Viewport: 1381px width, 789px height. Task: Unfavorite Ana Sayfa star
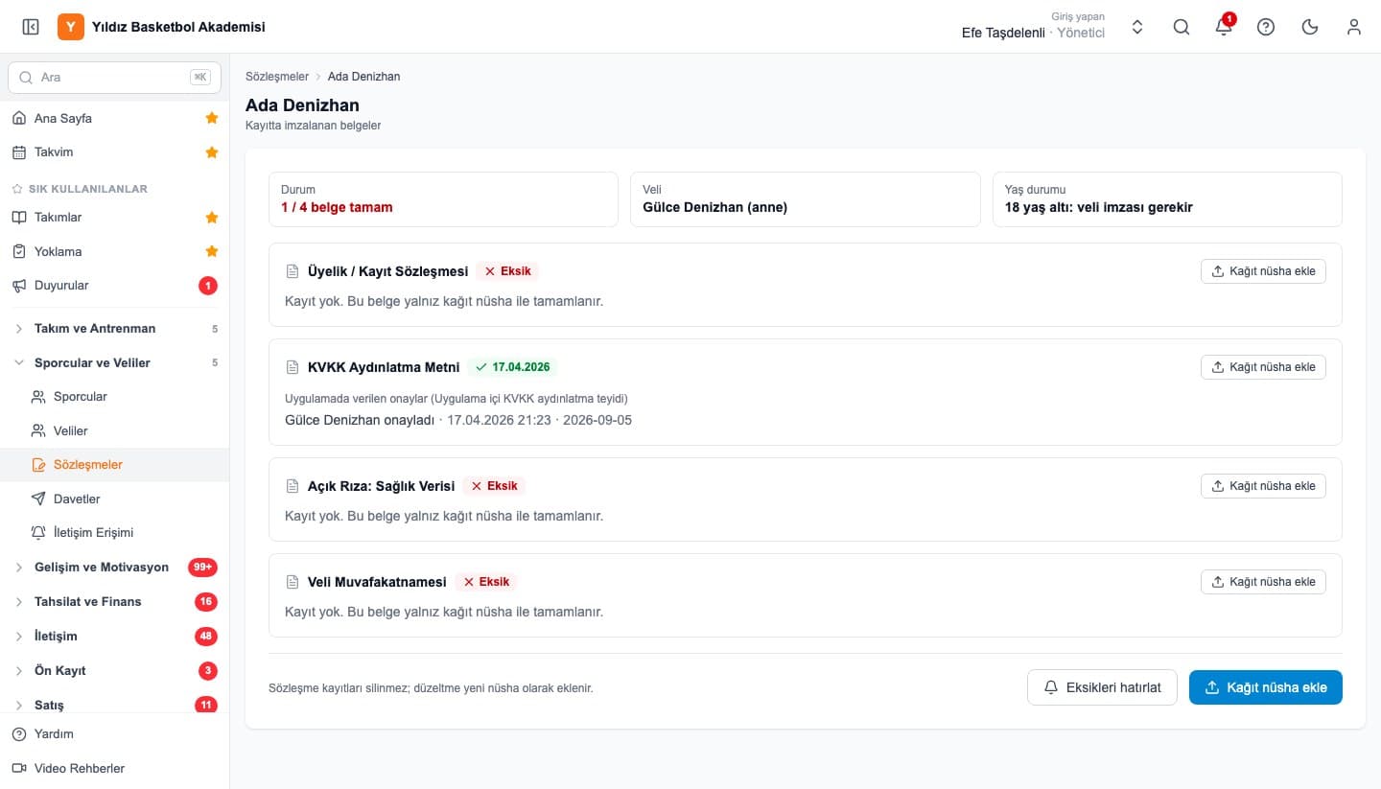[212, 118]
